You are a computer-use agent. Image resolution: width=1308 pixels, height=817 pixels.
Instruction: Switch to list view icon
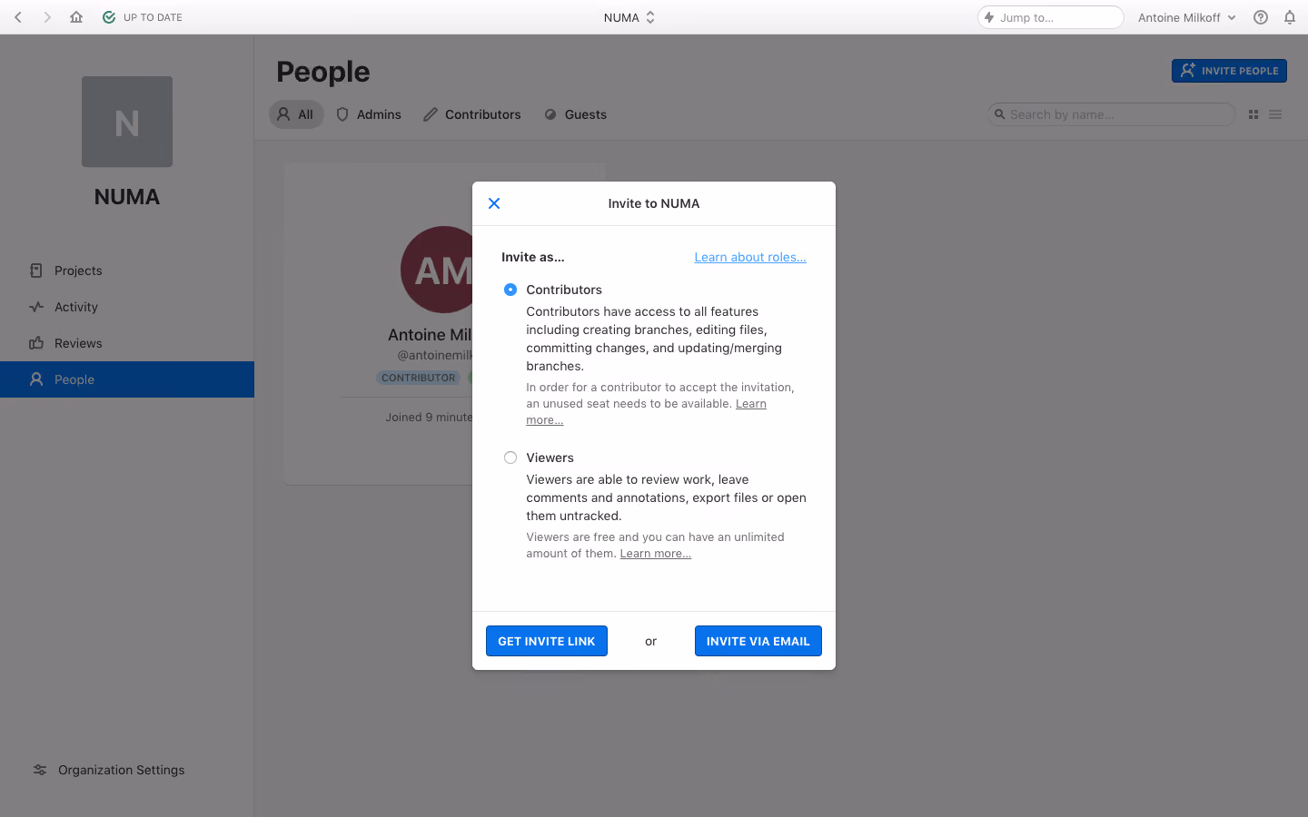coord(1275,114)
